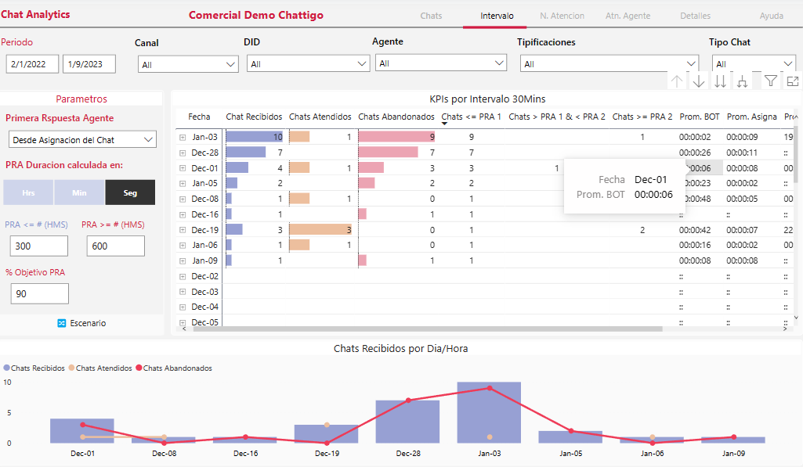
Task: Open focus mode for the KPI table
Action: (x=792, y=81)
